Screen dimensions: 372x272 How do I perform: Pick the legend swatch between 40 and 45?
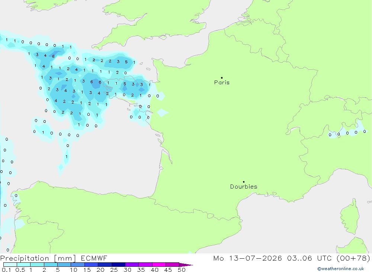tap(159, 265)
